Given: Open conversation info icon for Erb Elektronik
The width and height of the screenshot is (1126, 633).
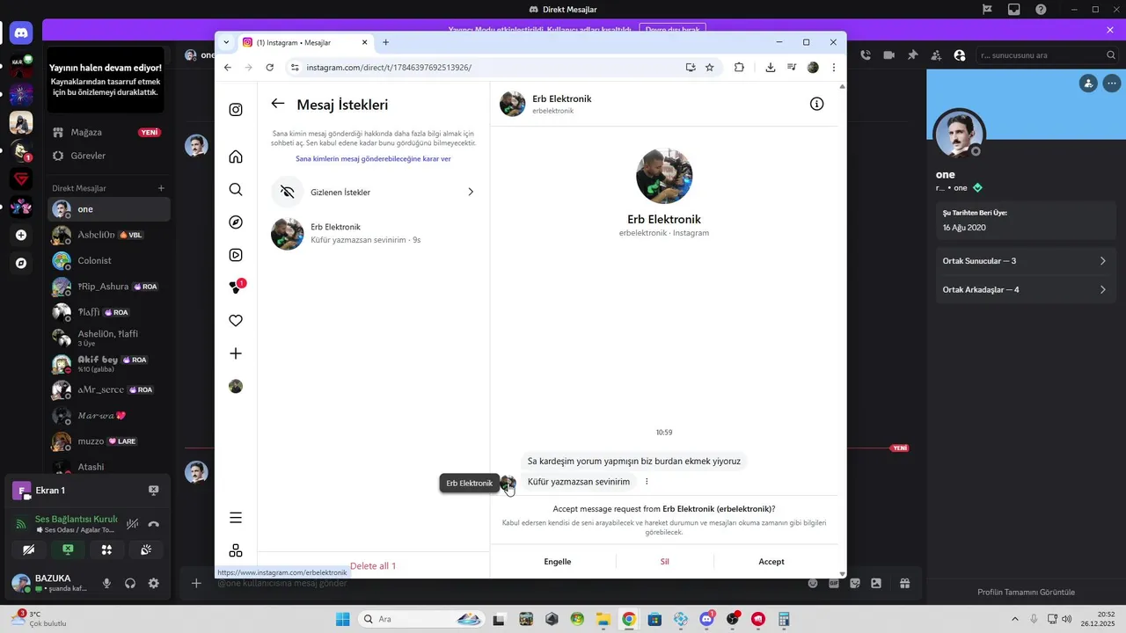Looking at the screenshot, I should (x=816, y=104).
